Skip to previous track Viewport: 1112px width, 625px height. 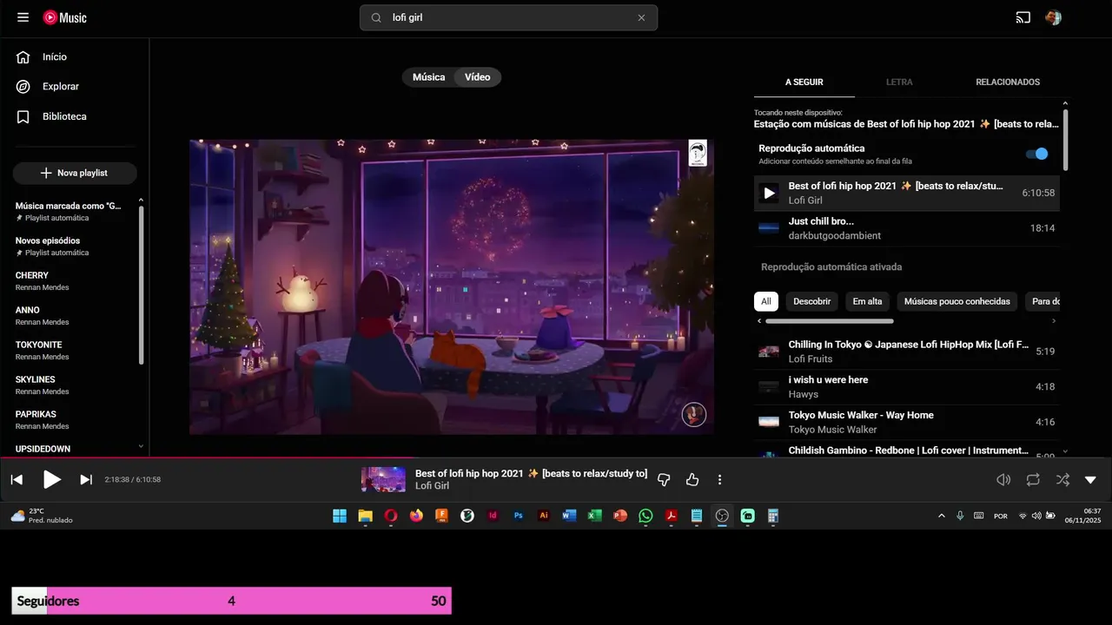coord(17,479)
